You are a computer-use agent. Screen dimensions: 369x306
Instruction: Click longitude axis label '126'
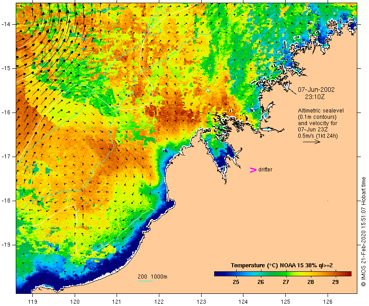[328, 301]
